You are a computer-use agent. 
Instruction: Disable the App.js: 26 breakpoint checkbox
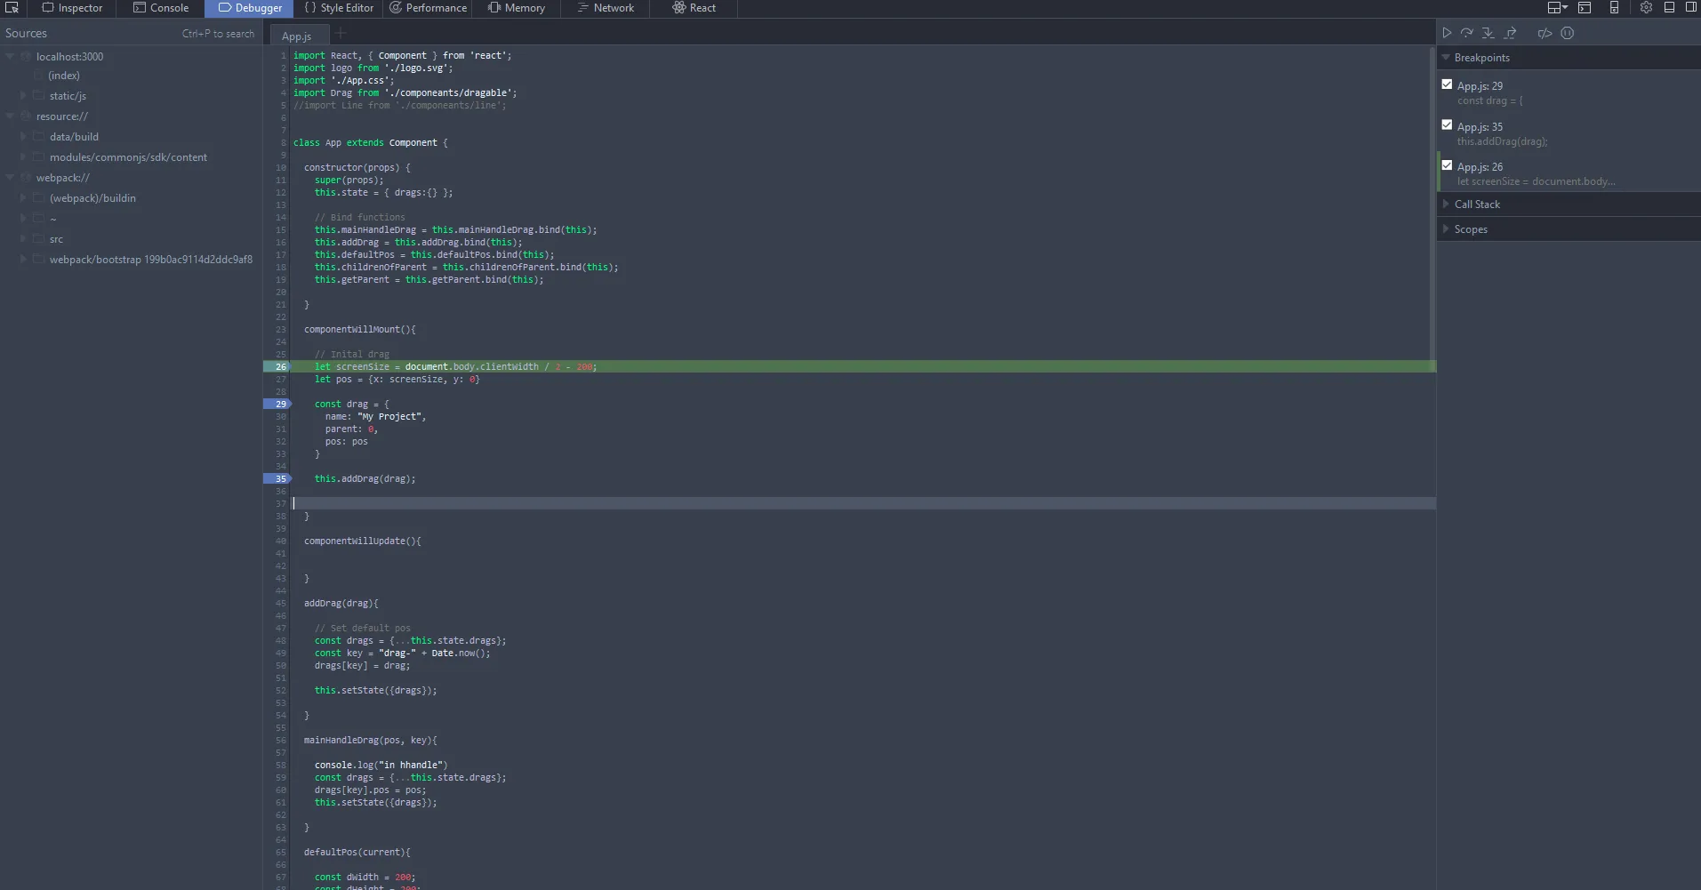coord(1447,165)
